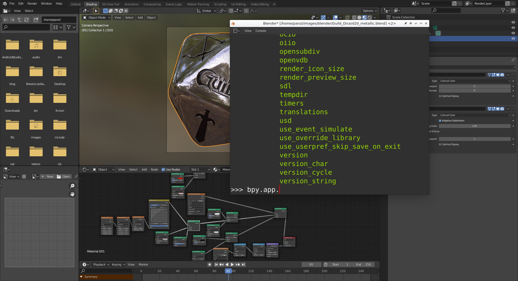Switch to UV Editing workspace tab
The height and width of the screenshot is (281, 518).
[238, 4]
